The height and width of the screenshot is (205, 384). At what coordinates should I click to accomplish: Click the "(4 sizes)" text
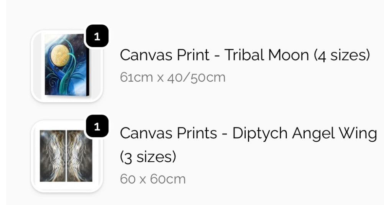coord(342,55)
